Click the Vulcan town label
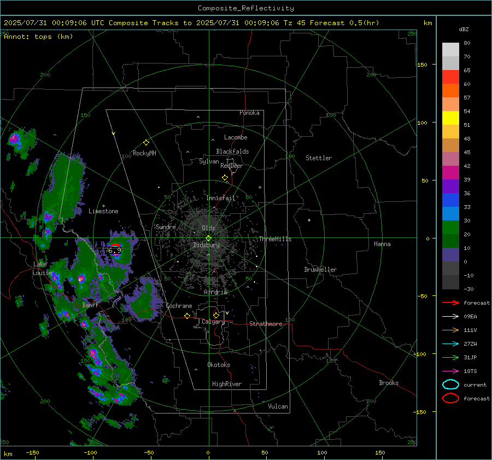Image resolution: width=492 pixels, height=460 pixels. point(278,406)
